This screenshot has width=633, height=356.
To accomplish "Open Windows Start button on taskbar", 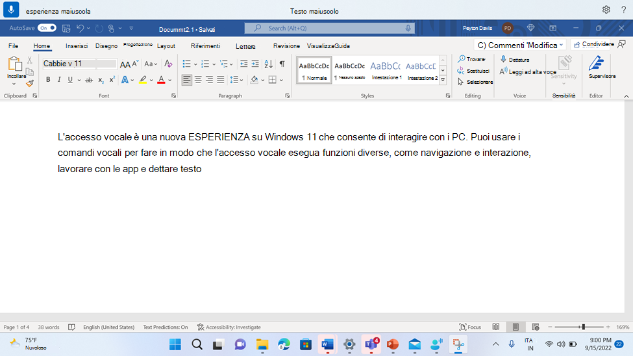I will 175,344.
